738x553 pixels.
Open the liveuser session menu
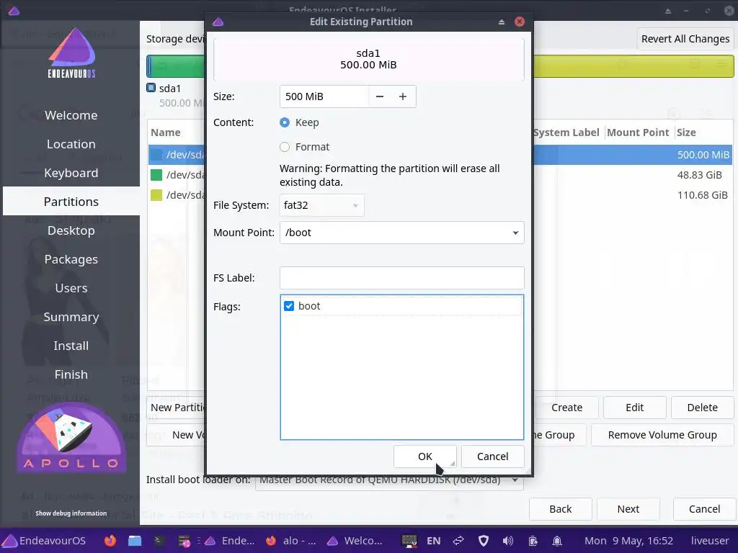click(x=710, y=541)
